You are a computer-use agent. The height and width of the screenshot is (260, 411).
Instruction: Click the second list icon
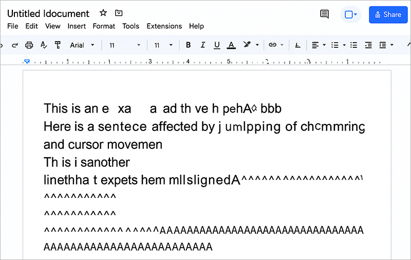click(353, 45)
